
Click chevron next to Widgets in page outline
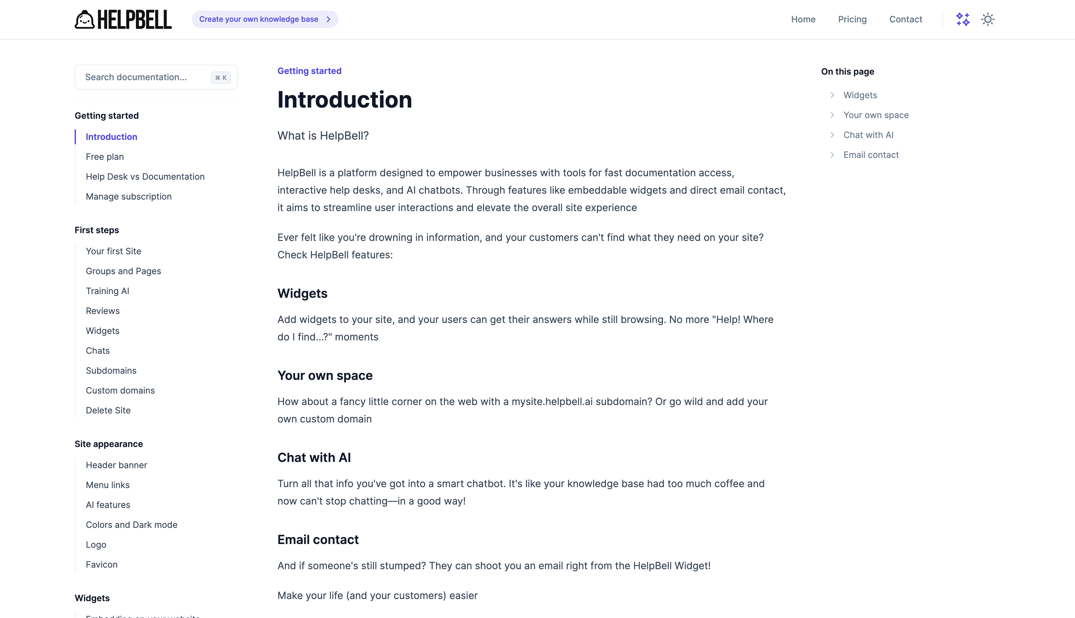click(832, 95)
